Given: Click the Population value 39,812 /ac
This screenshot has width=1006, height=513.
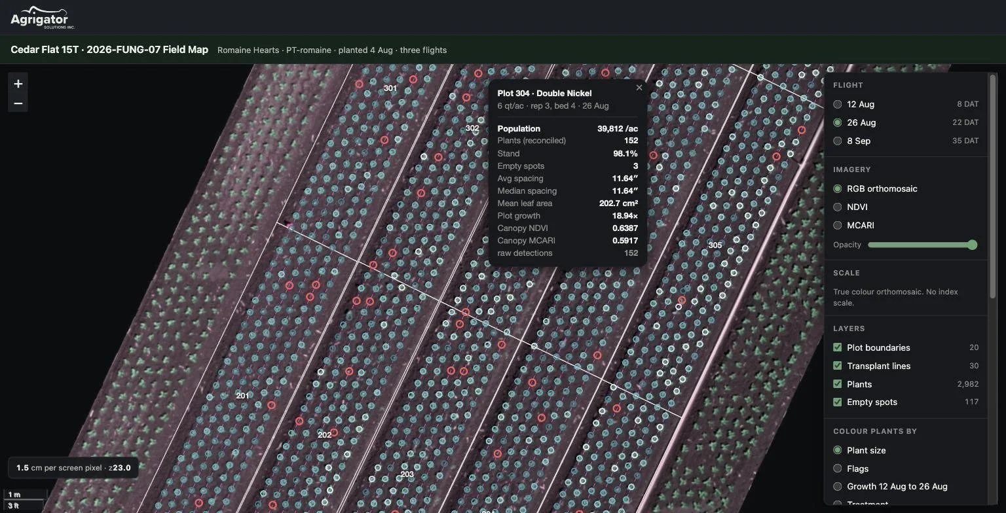Looking at the screenshot, I should pyautogui.click(x=617, y=129).
